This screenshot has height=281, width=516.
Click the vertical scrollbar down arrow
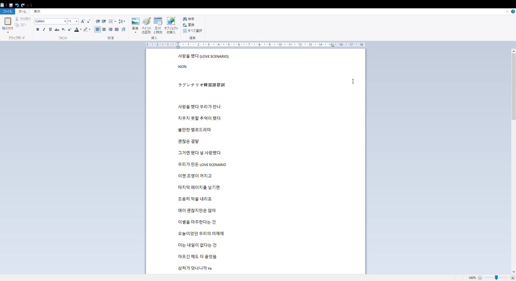[514, 272]
